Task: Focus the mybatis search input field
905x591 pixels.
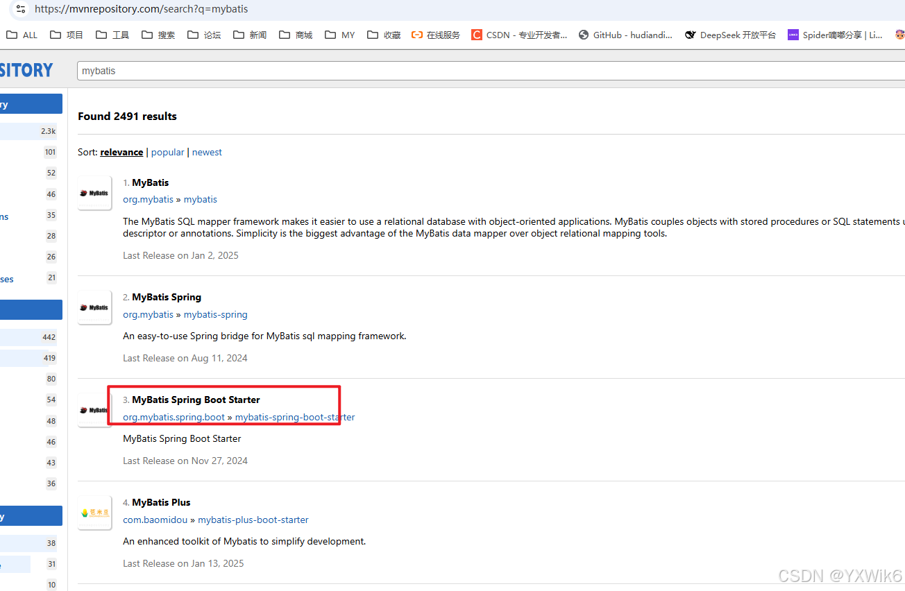Action: (x=491, y=71)
